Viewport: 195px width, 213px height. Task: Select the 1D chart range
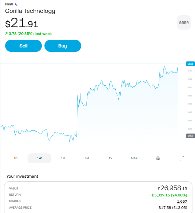pos(15,158)
